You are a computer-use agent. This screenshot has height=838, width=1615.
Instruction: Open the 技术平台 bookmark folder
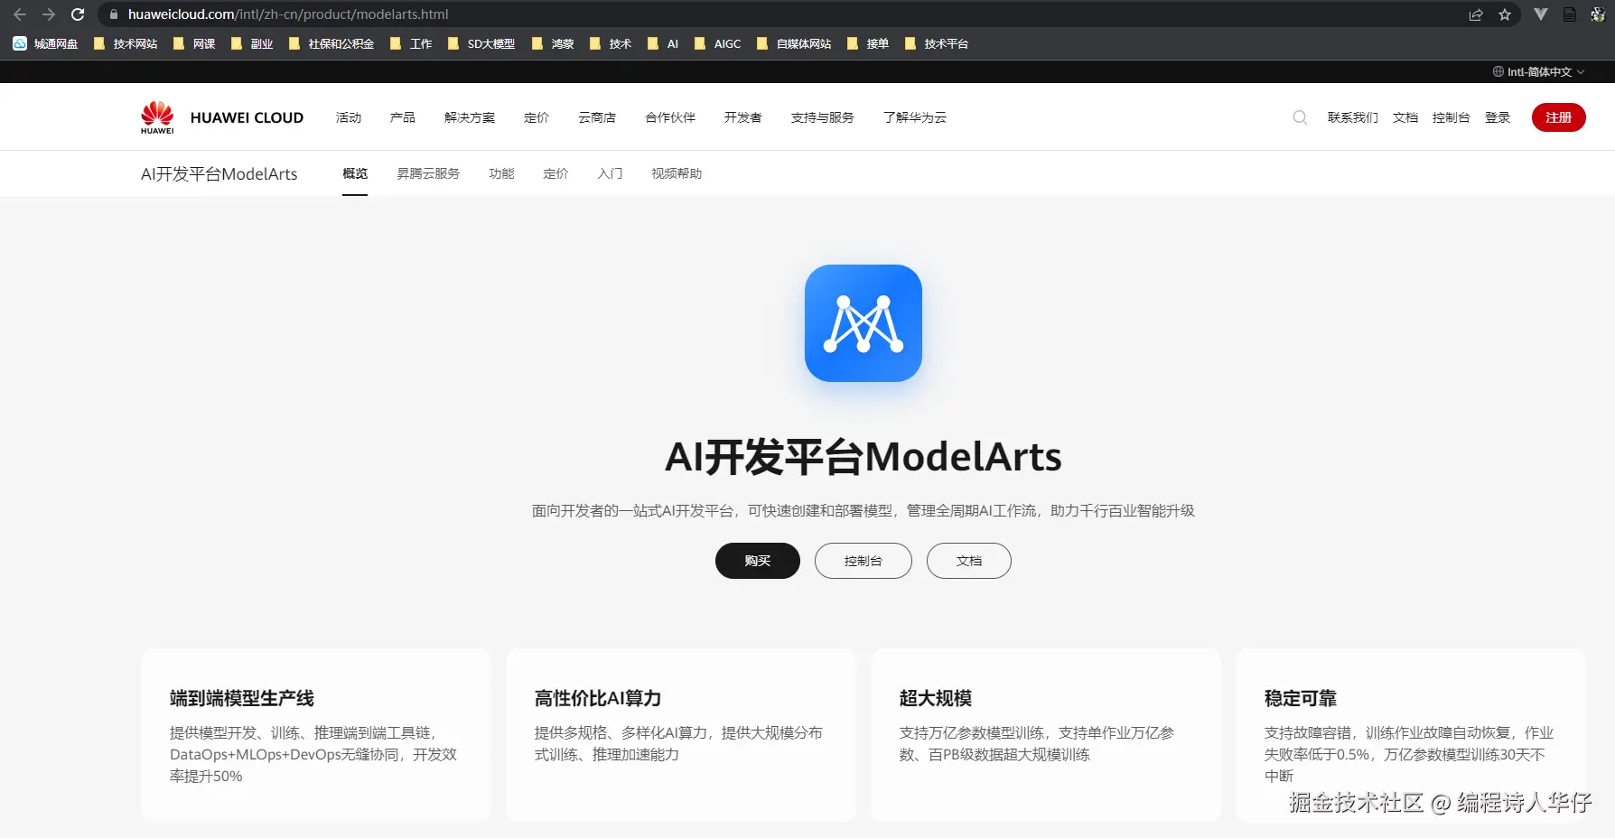tap(937, 43)
